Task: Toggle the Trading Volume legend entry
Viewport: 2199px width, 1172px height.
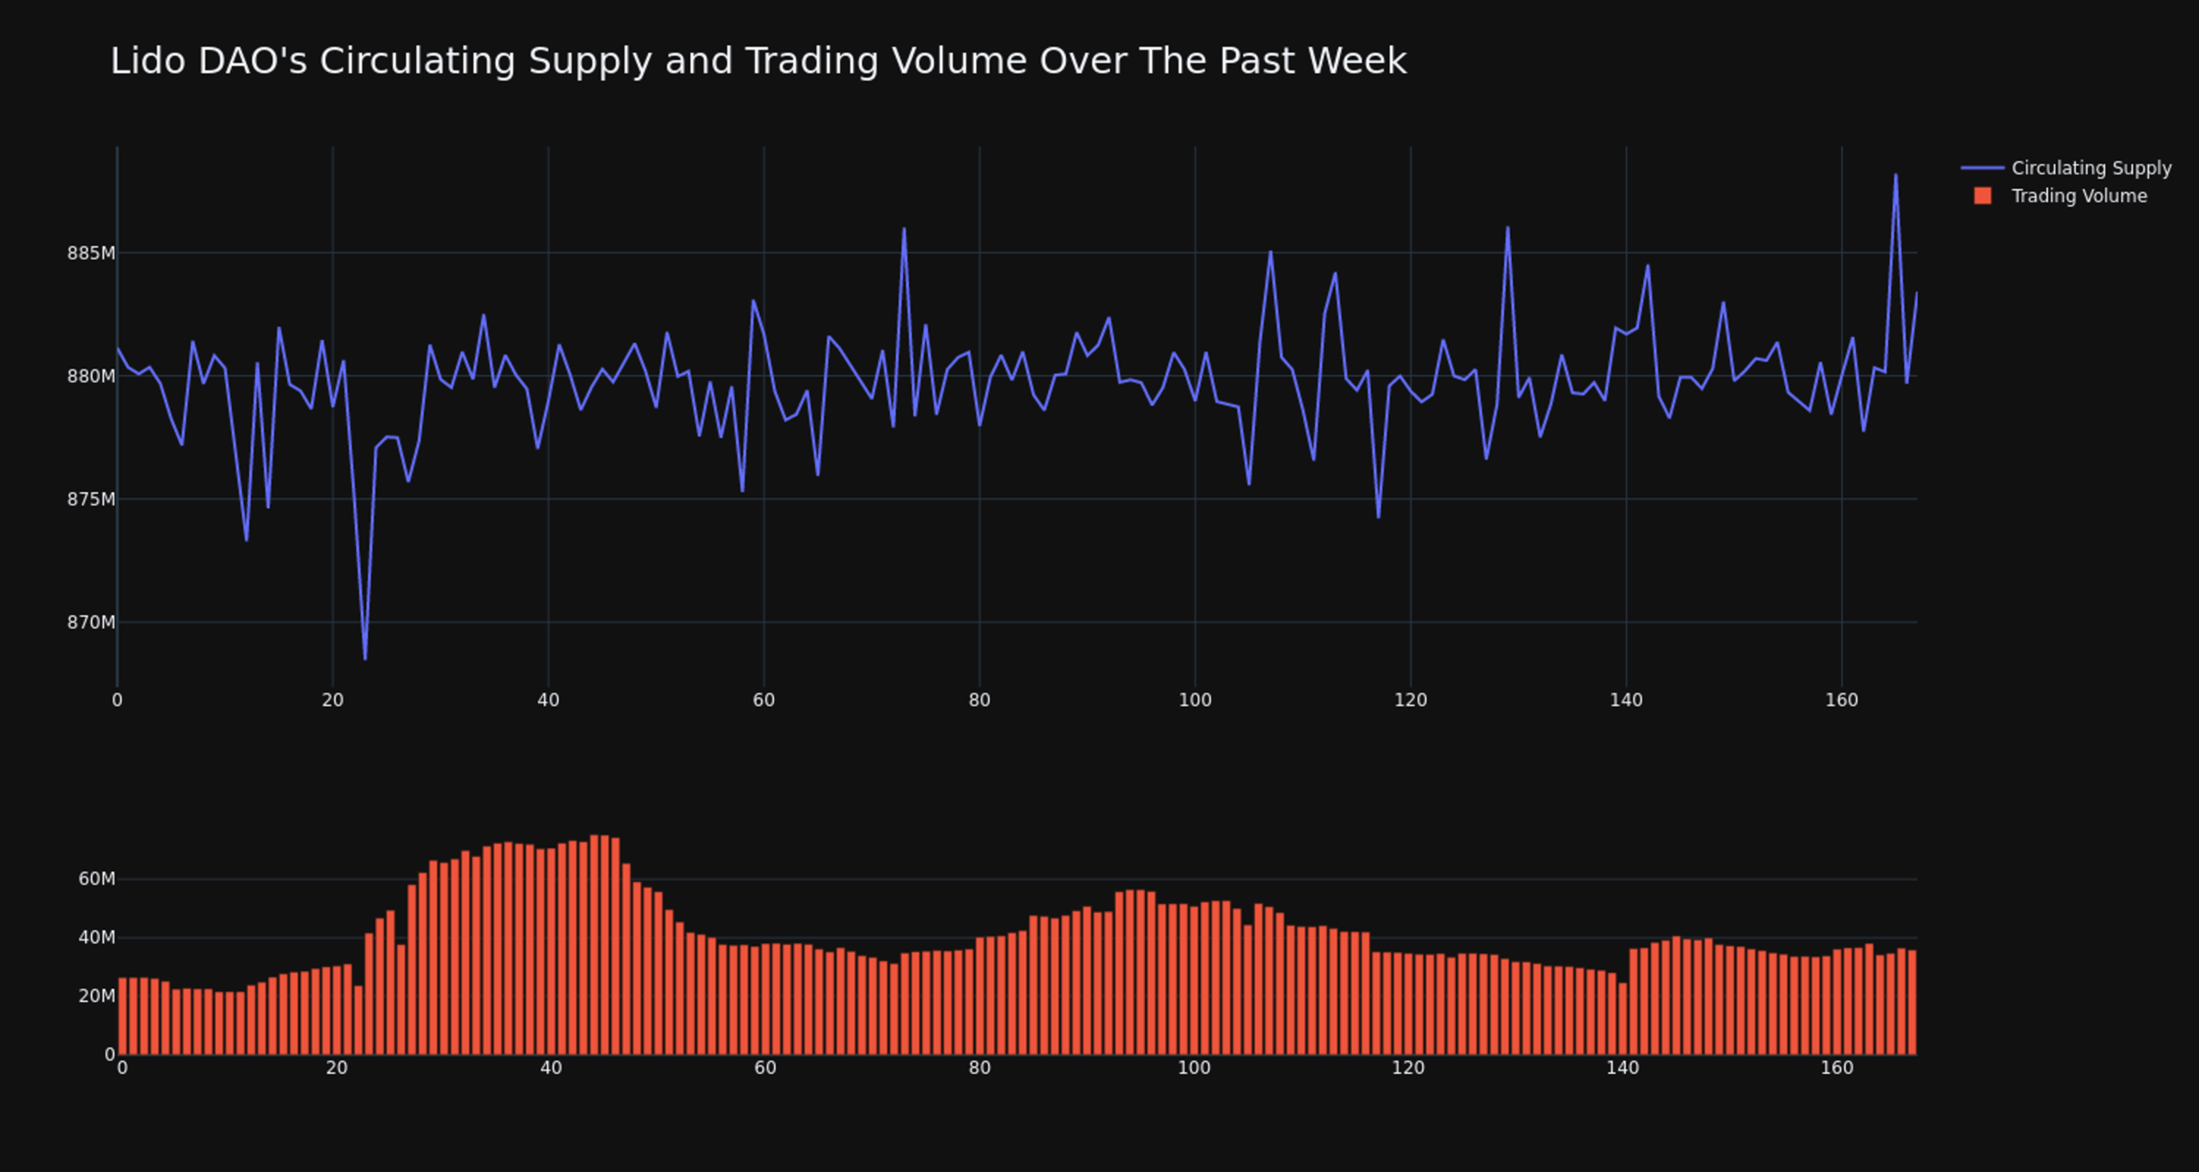Action: 2078,197
